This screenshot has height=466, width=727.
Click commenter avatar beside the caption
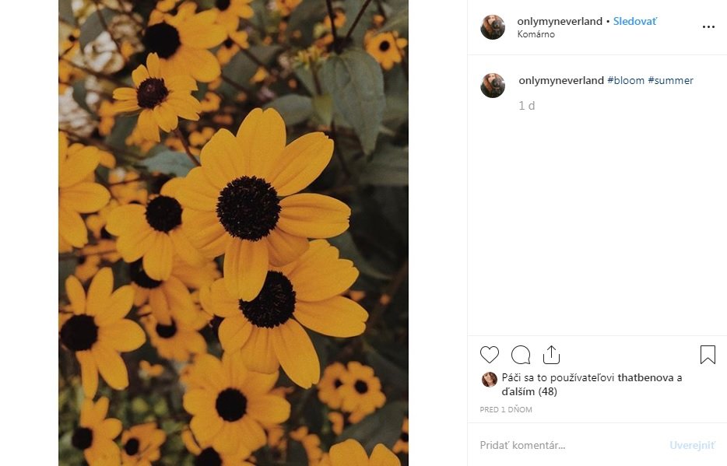(493, 86)
